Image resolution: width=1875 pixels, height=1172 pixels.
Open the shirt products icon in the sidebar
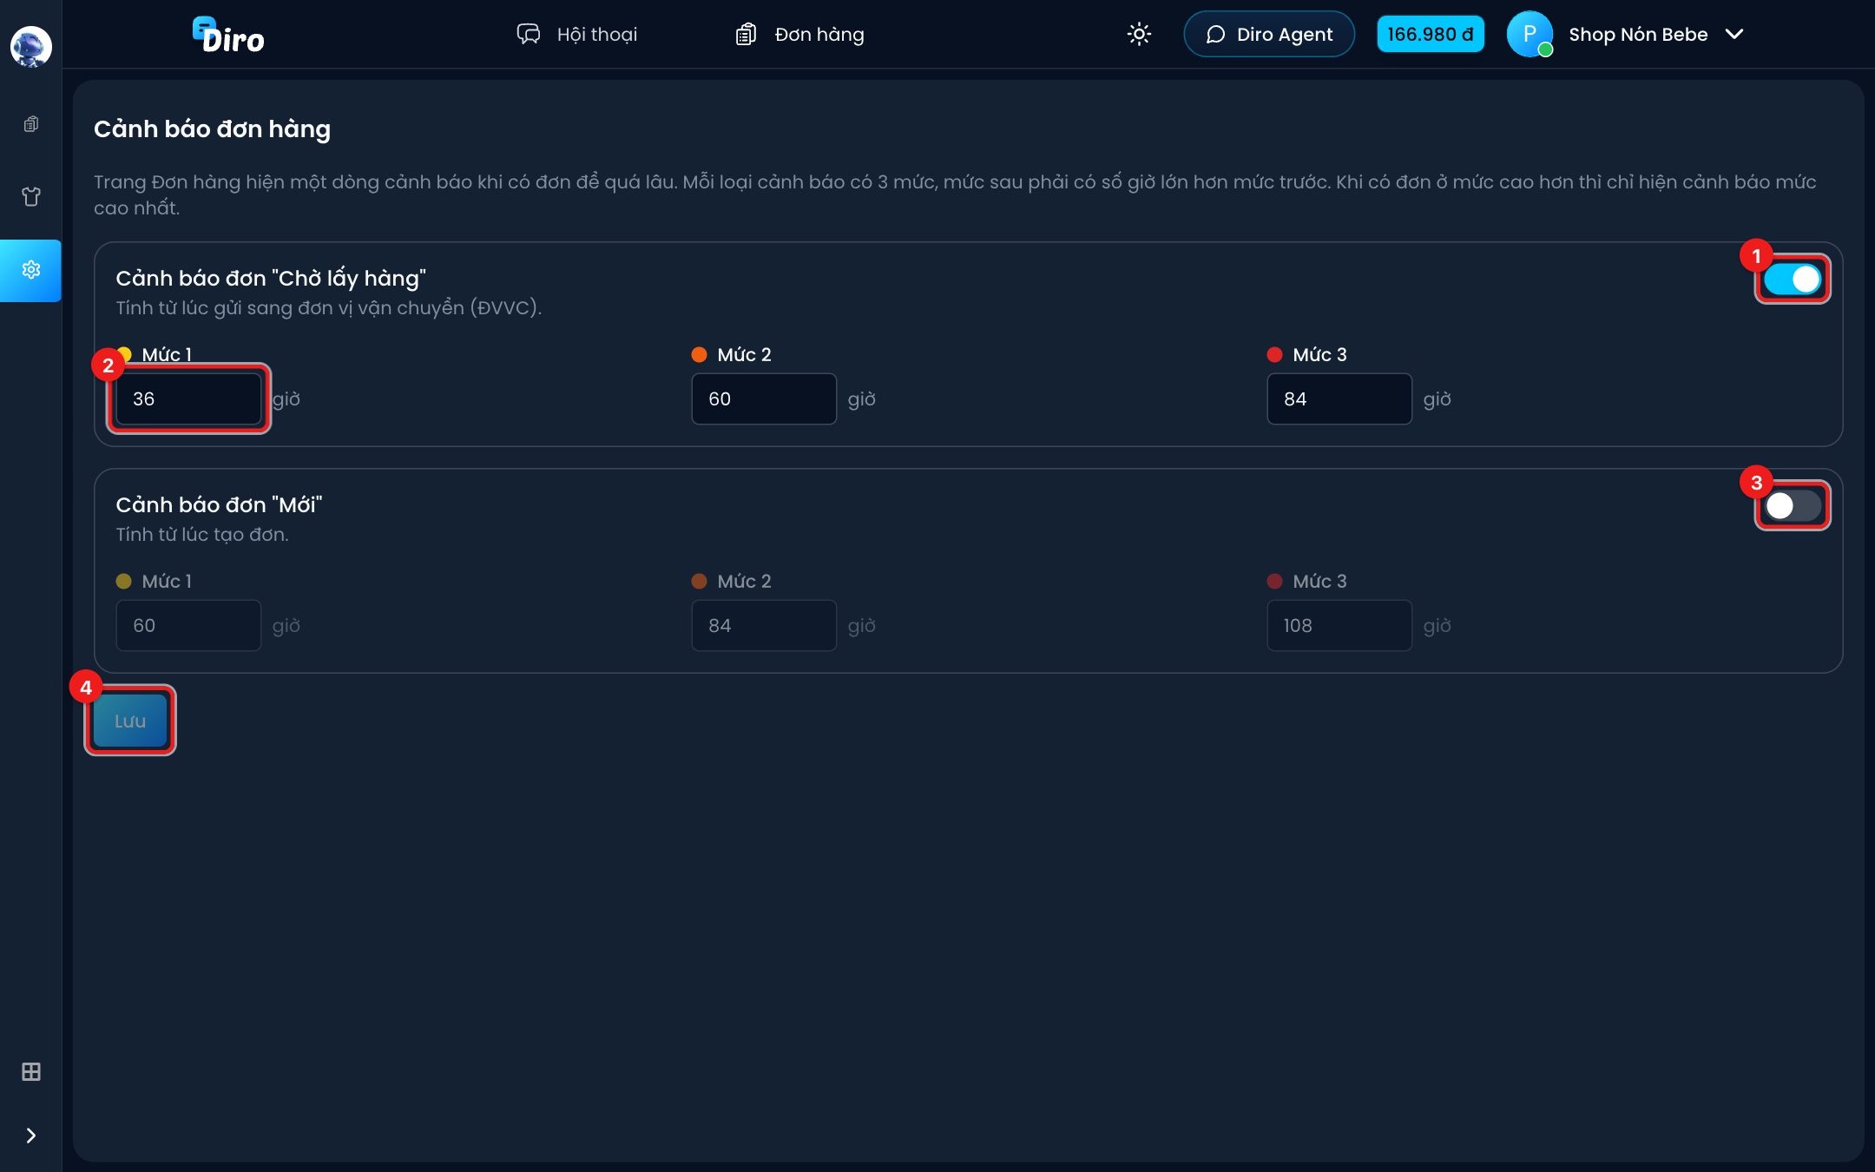31,197
